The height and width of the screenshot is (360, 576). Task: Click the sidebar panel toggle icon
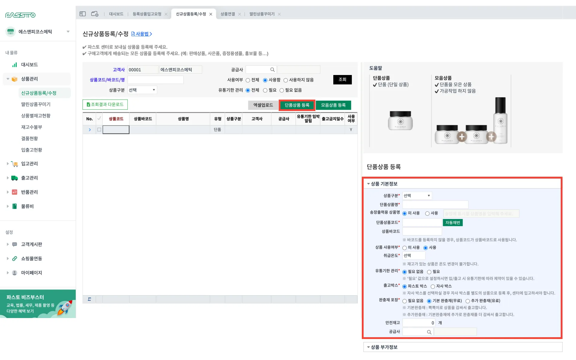pyautogui.click(x=82, y=14)
